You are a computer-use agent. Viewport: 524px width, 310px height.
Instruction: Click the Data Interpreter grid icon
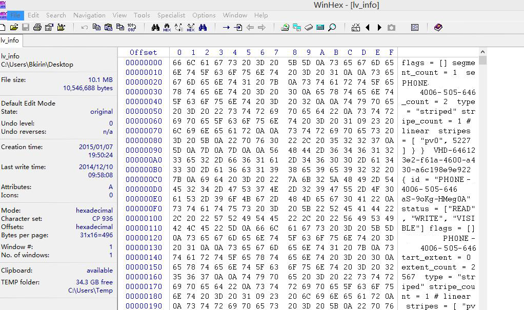pyautogui.click(x=415, y=27)
